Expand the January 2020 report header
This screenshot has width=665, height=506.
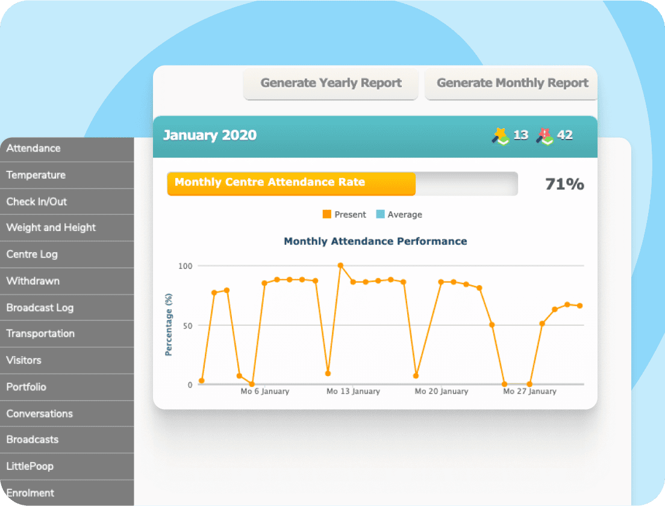coord(210,136)
